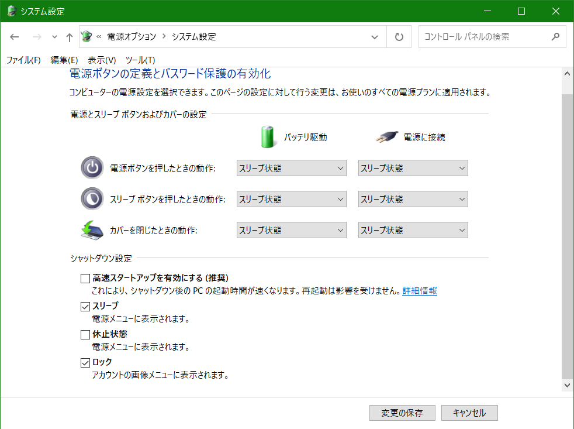
Task: Click the up-one-level arrow icon
Action: pyautogui.click(x=70, y=37)
